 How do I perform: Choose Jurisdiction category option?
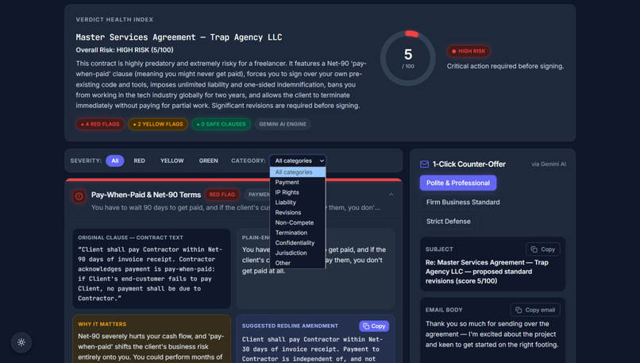pyautogui.click(x=298, y=253)
